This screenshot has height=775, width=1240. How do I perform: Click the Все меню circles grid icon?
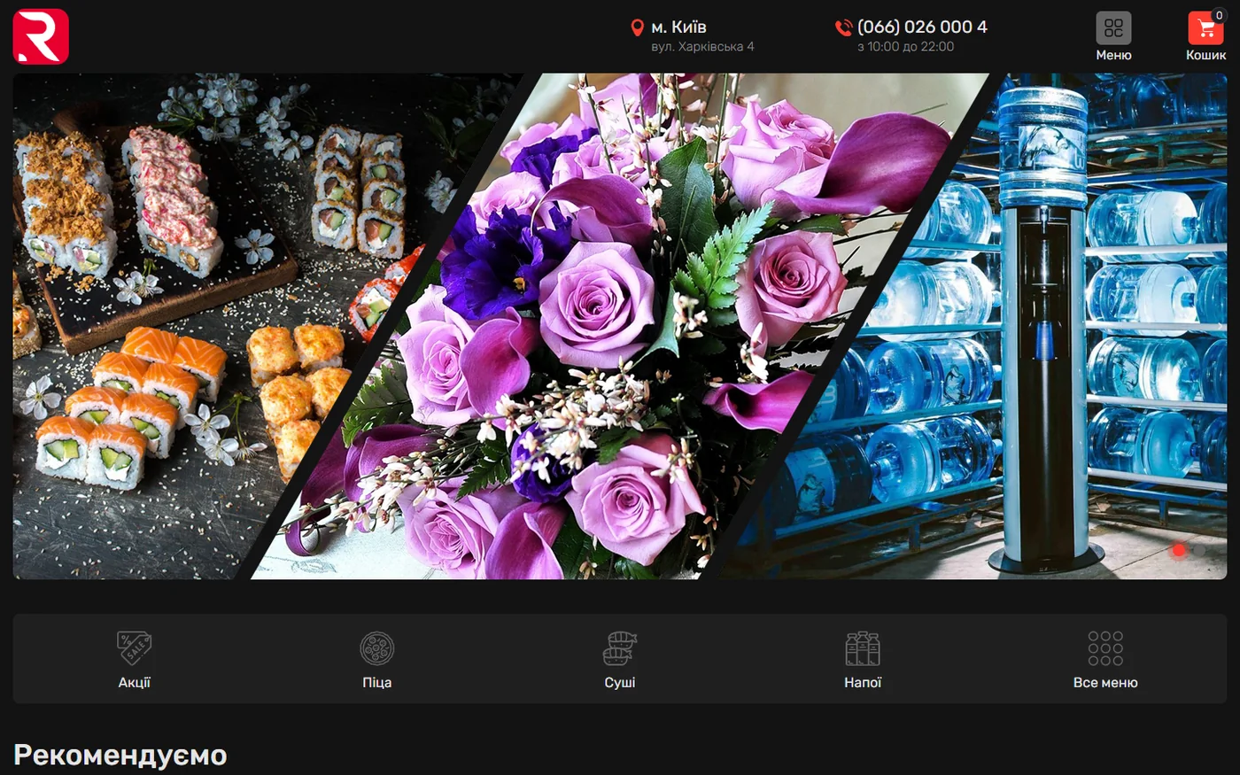click(1105, 648)
